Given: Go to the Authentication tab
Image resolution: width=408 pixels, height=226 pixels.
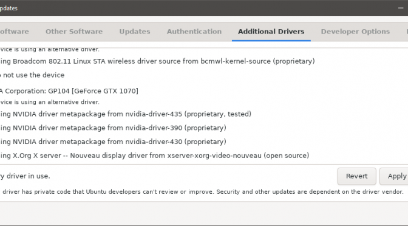Looking at the screenshot, I should [194, 32].
